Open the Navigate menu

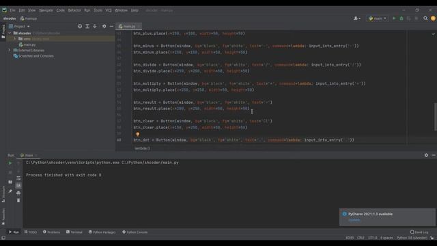[x=46, y=10]
